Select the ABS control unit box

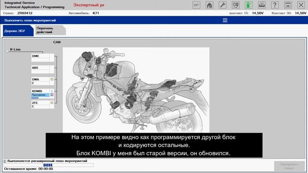point(43,69)
